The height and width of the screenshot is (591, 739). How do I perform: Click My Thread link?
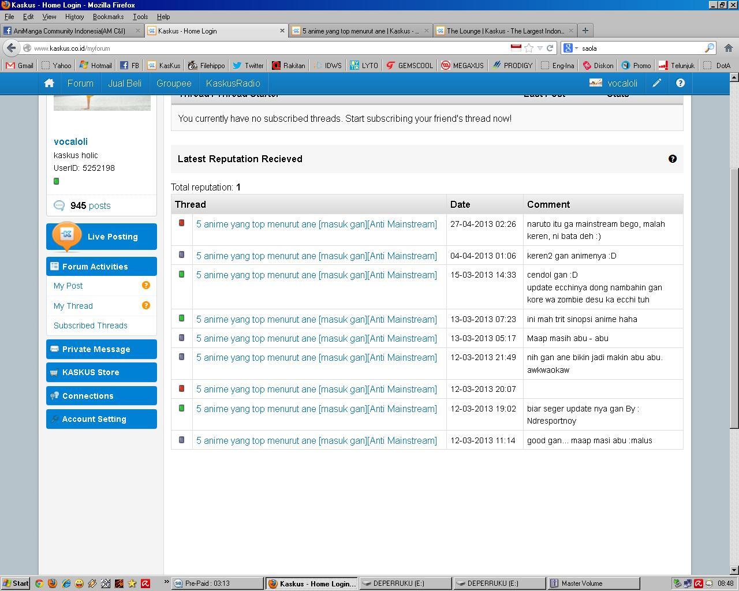tap(73, 306)
